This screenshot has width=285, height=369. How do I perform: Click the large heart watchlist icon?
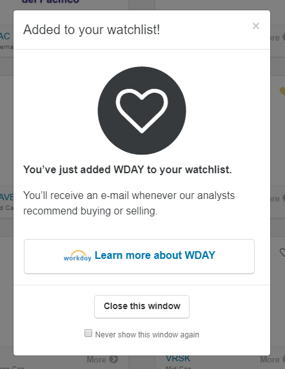point(142,111)
